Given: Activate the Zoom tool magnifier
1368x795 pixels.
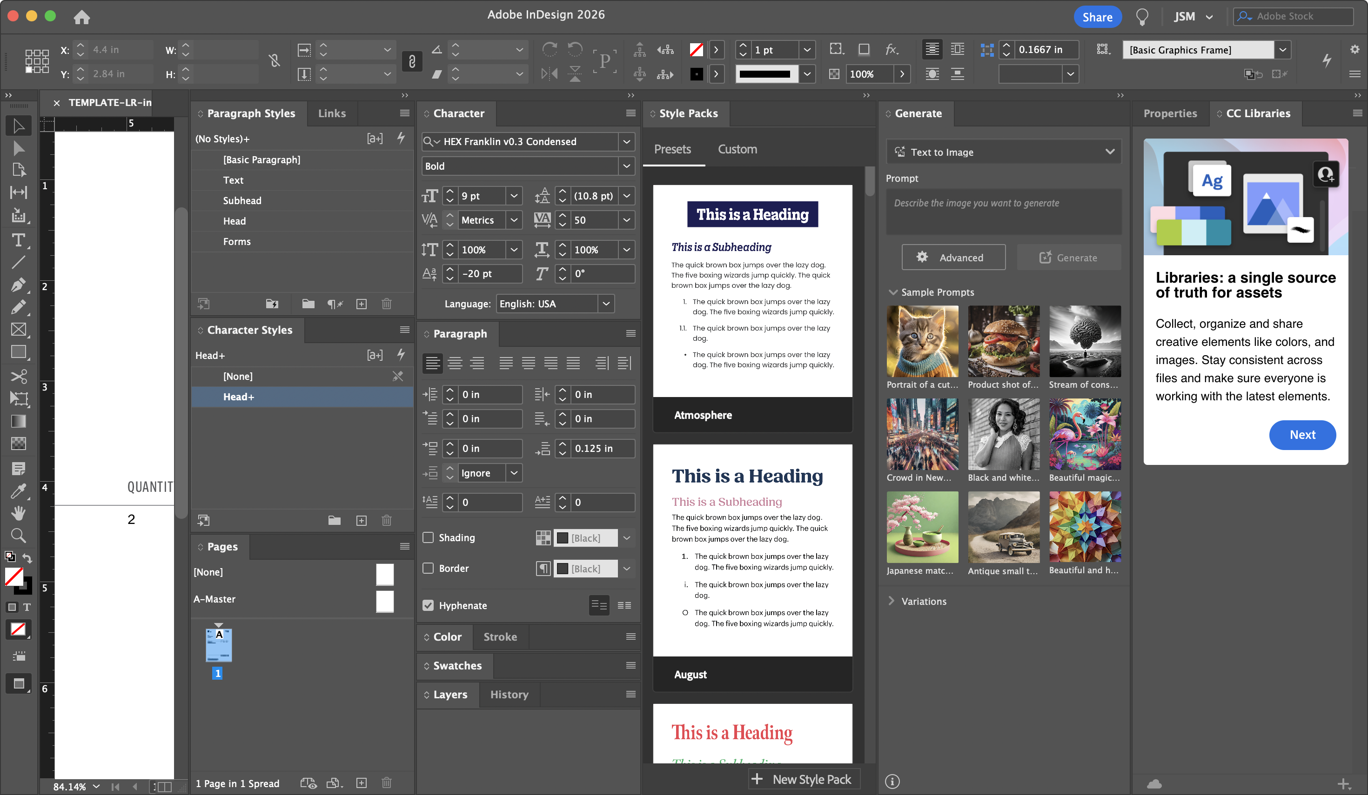Looking at the screenshot, I should [x=18, y=536].
